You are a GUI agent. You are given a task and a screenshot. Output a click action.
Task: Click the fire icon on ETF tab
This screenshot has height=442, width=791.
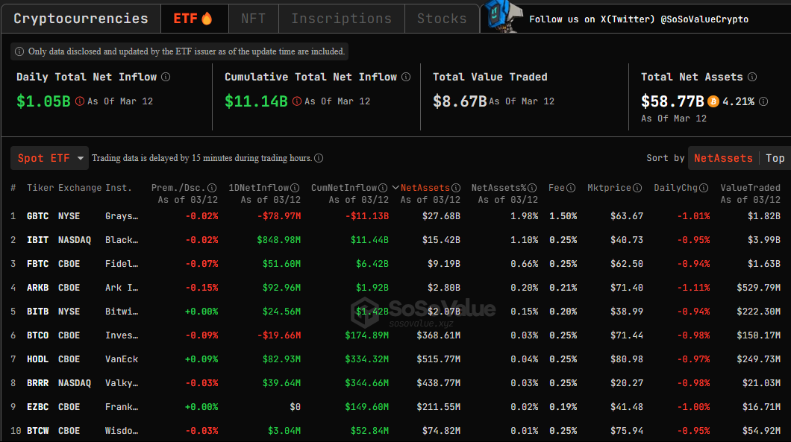(207, 19)
